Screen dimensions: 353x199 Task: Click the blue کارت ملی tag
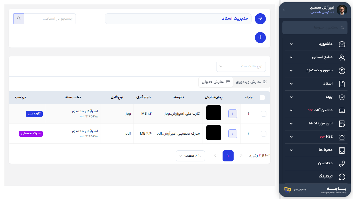point(34,114)
